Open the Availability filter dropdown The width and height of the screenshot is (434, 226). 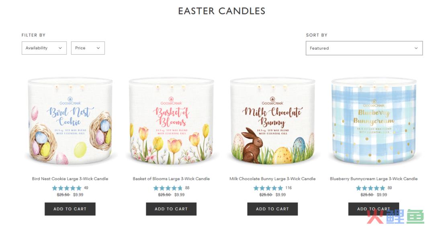click(44, 48)
